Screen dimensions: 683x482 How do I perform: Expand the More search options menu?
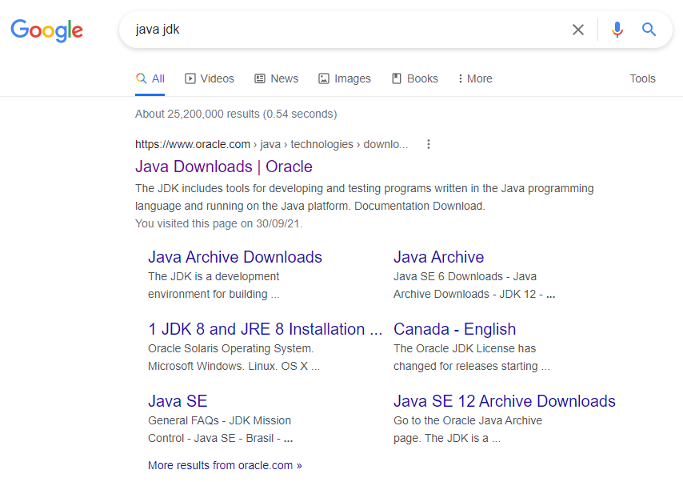point(475,79)
